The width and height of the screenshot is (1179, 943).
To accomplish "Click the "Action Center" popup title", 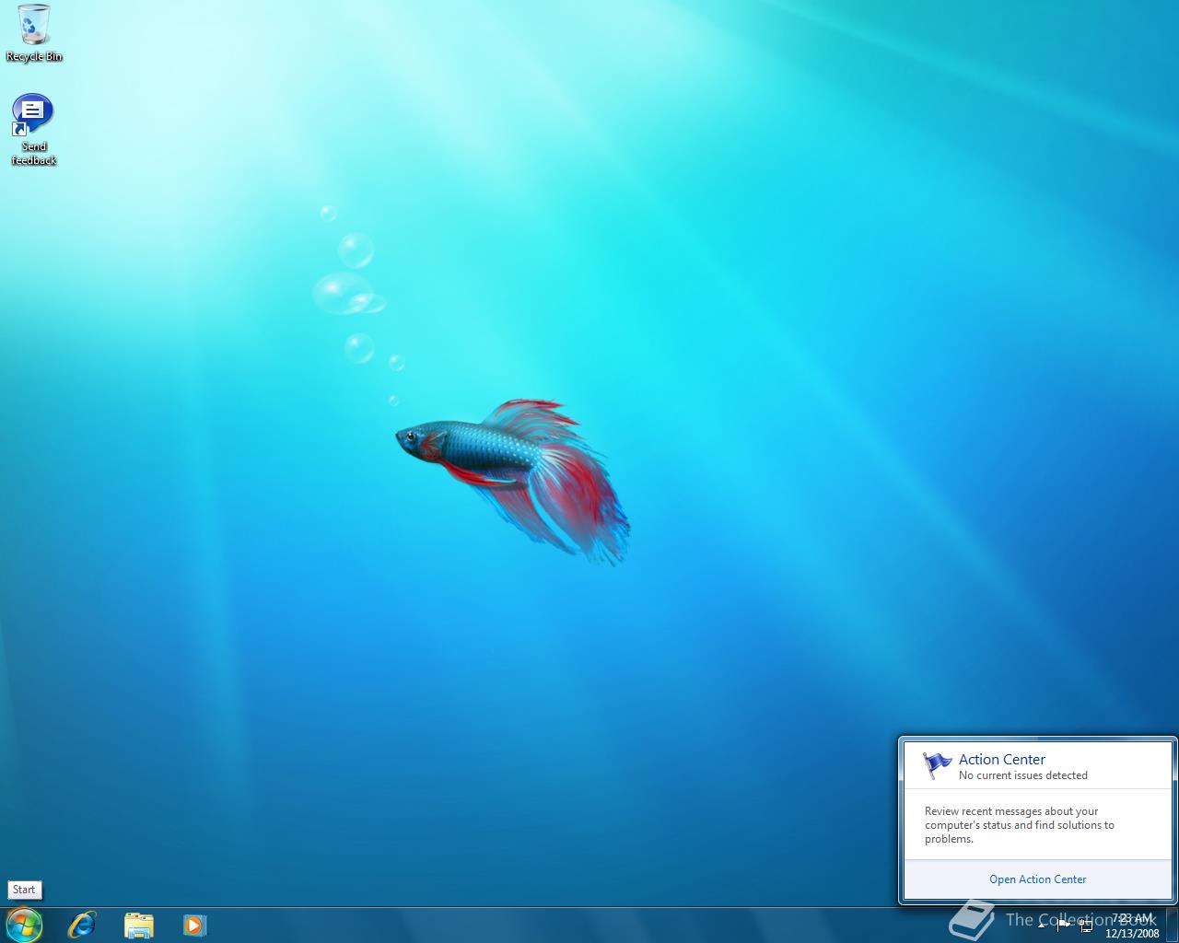I will (1001, 760).
